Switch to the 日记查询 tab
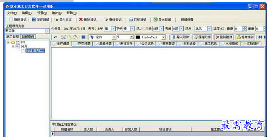The height and width of the screenshot is (137, 267). point(28,37)
